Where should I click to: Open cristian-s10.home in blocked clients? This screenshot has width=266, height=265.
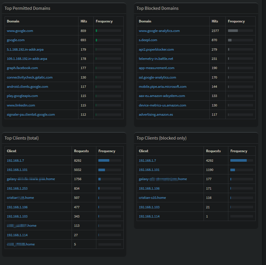[152, 198]
